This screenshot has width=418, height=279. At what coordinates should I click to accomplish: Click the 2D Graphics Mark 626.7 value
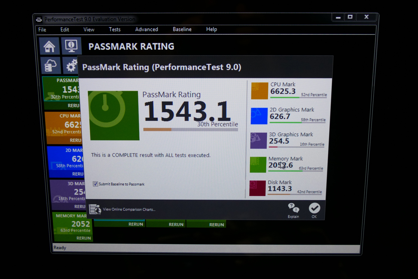(x=280, y=116)
